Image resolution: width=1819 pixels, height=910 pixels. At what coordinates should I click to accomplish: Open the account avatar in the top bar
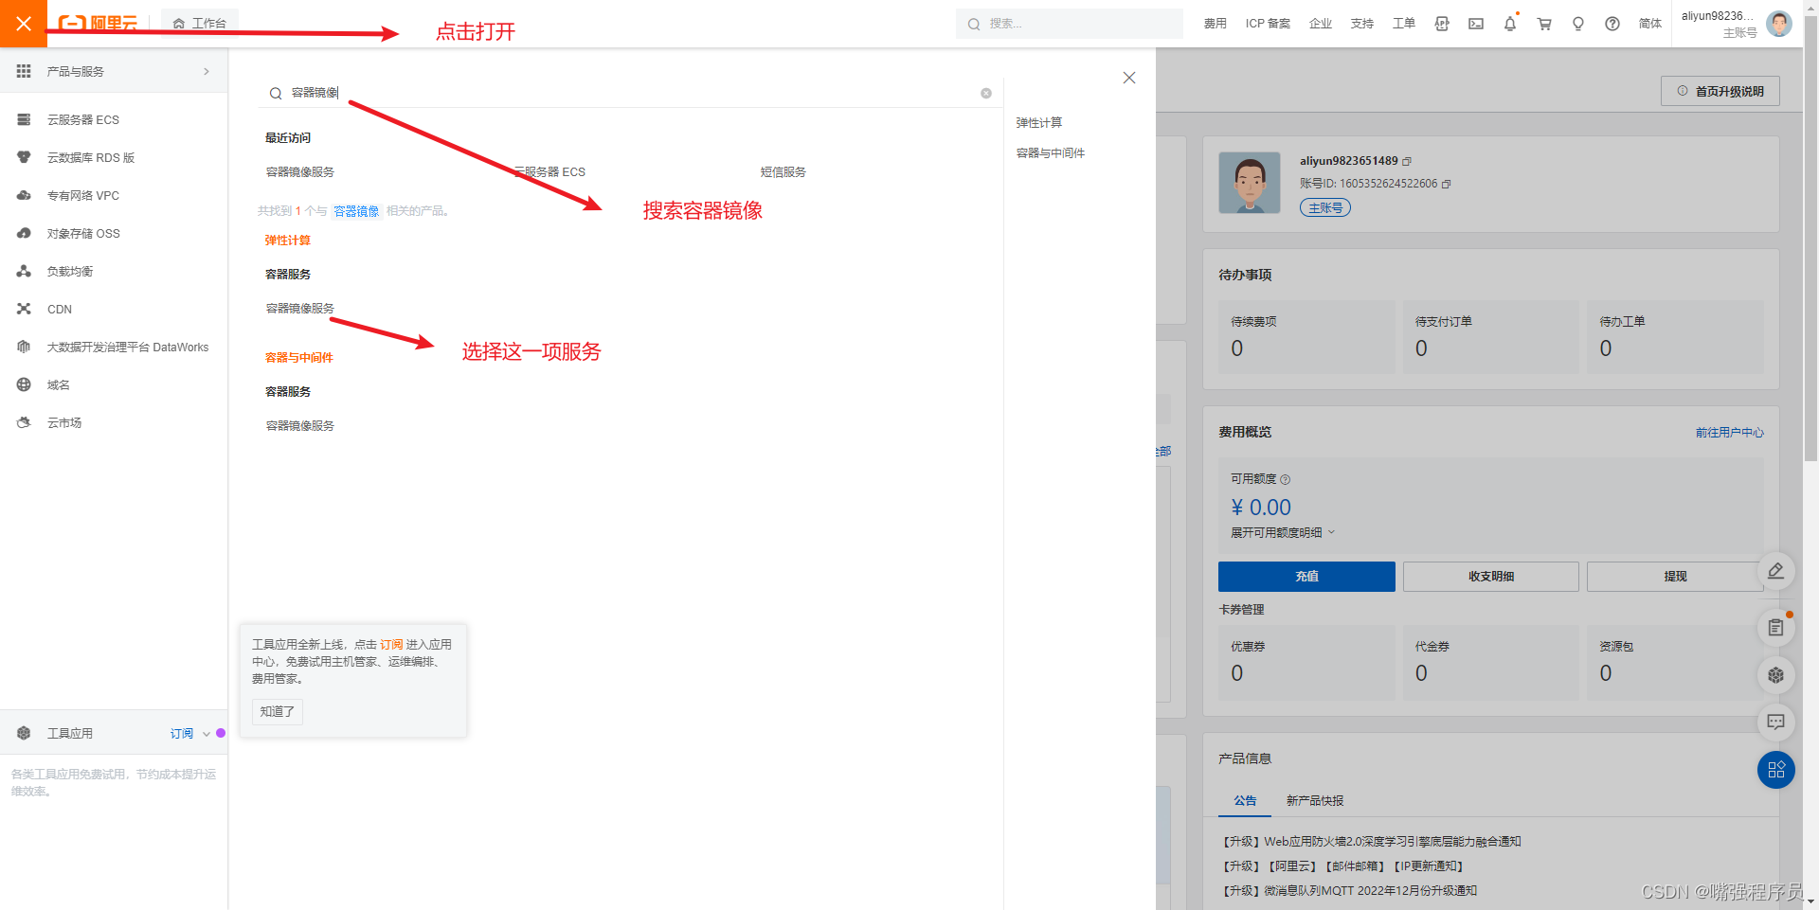(1779, 24)
